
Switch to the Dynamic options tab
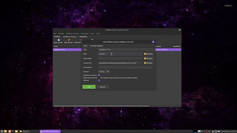click(96, 46)
